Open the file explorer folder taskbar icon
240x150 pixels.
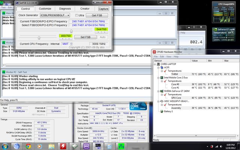(51, 146)
